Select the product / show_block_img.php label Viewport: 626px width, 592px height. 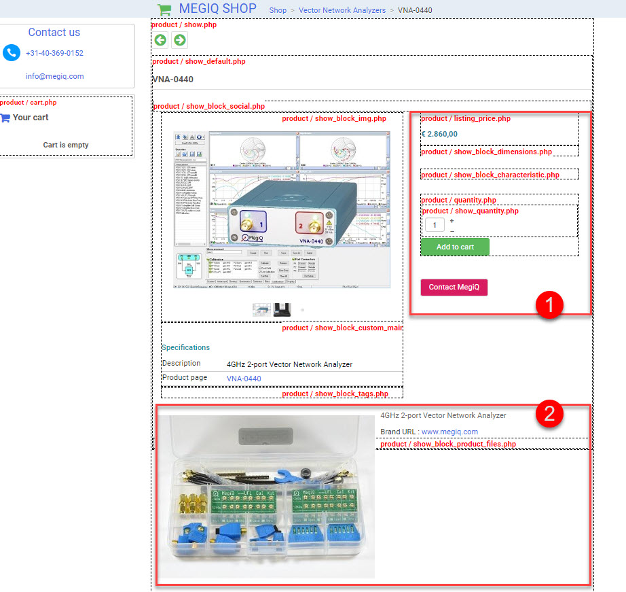[x=334, y=118]
